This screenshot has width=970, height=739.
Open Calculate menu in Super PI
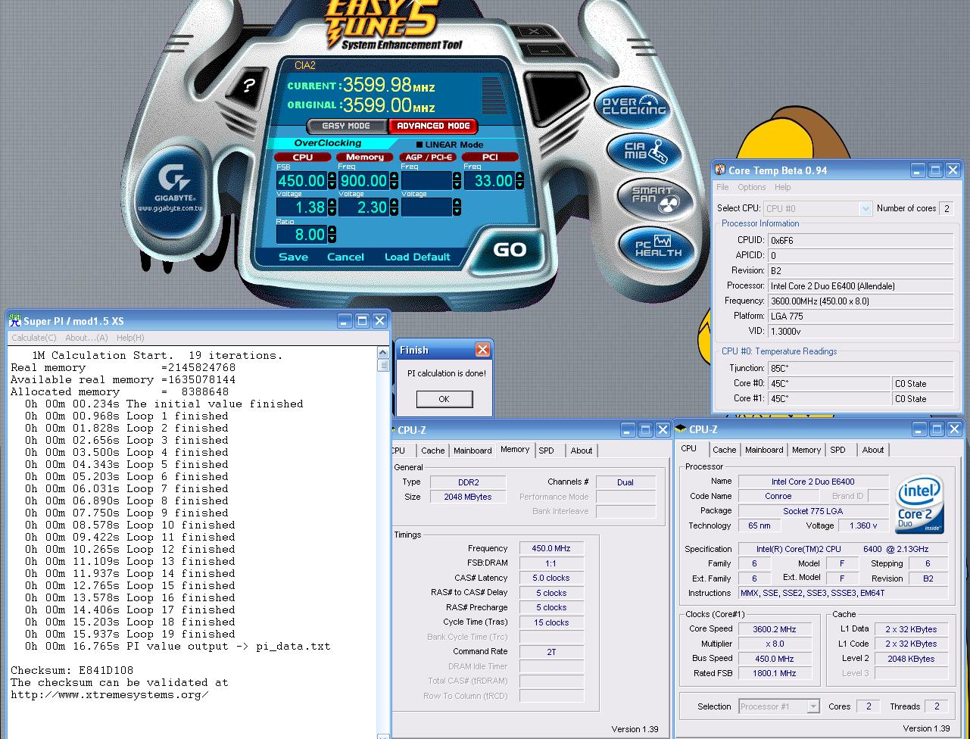pos(33,338)
